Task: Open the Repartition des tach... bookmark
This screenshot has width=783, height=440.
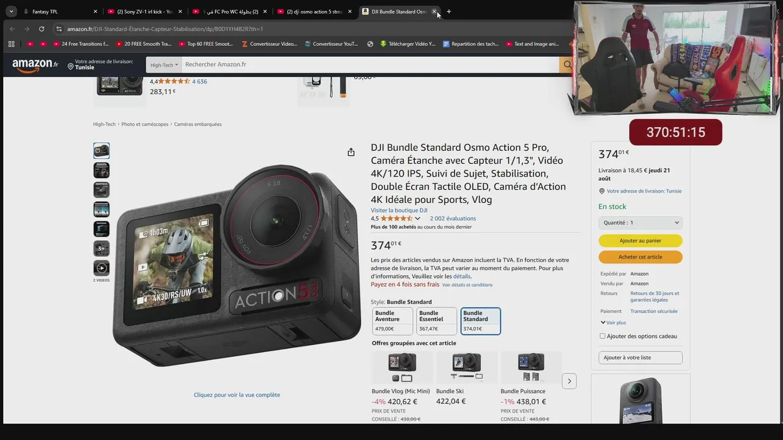Action: click(x=471, y=44)
